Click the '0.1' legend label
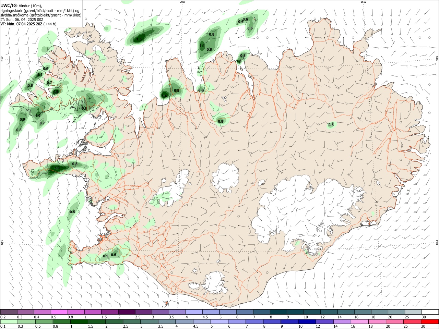439x329 pixels. (x=3, y=327)
